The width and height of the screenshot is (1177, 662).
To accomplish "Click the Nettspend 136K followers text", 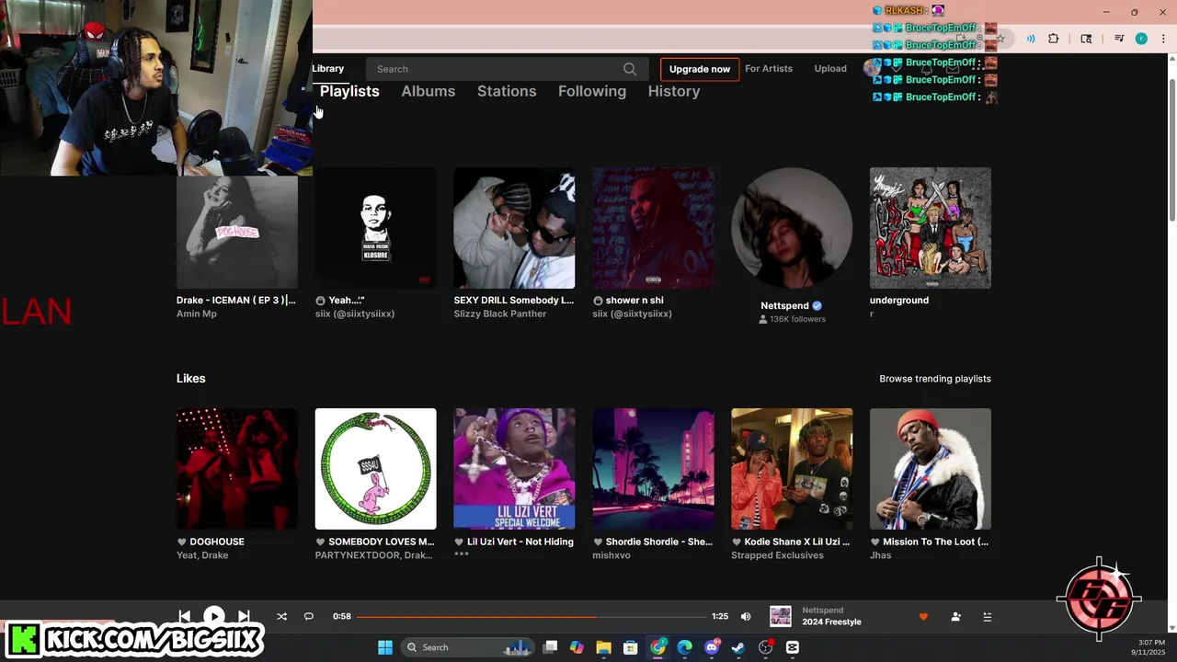I will pos(792,319).
